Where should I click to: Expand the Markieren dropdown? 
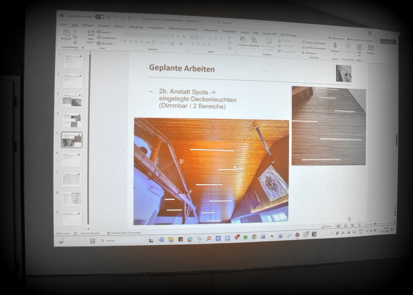(x=310, y=54)
